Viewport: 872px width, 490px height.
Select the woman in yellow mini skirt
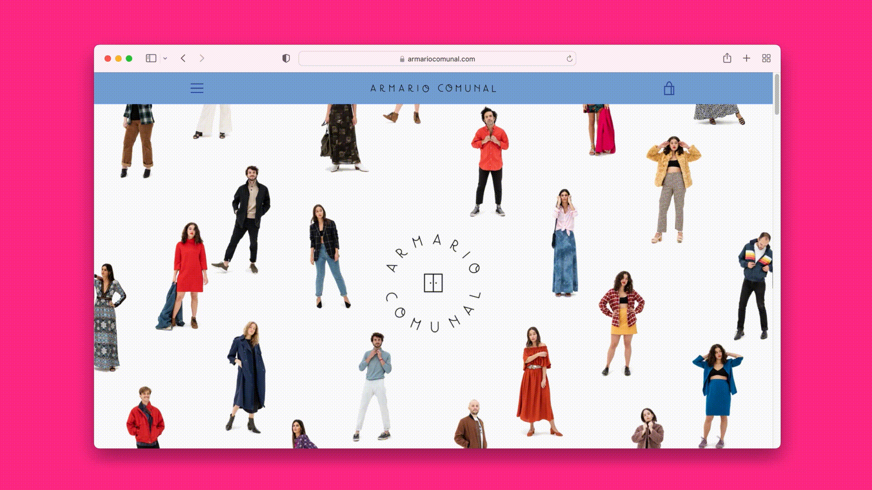click(621, 323)
